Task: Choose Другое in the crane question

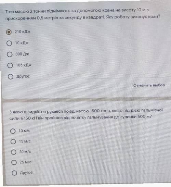Action: (x=11, y=77)
